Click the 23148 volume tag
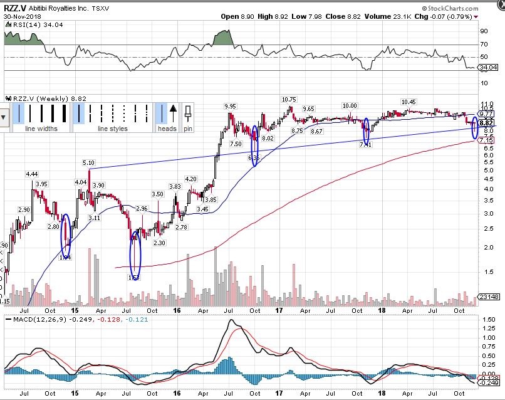 pos(489,297)
